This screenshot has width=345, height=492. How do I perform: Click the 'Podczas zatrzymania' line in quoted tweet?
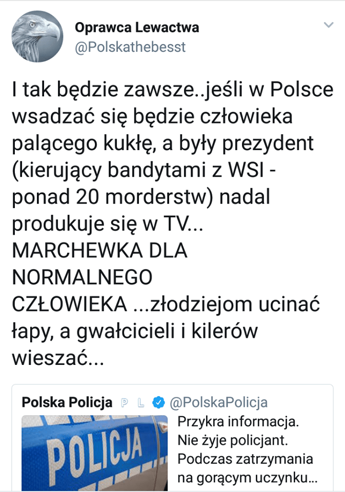click(x=245, y=459)
